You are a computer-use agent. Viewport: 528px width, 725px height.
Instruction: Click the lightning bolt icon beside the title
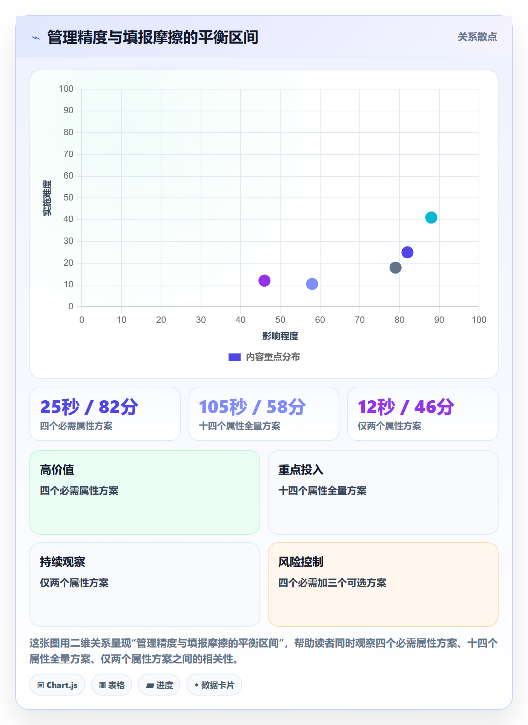[x=36, y=38]
